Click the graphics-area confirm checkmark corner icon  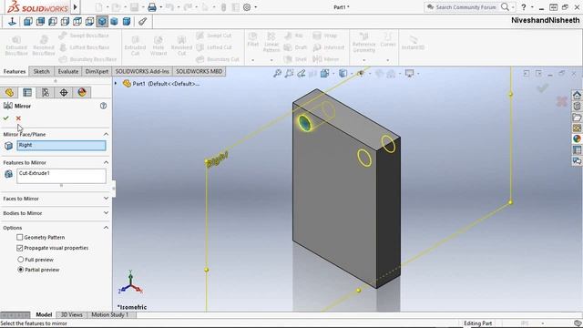click(543, 88)
